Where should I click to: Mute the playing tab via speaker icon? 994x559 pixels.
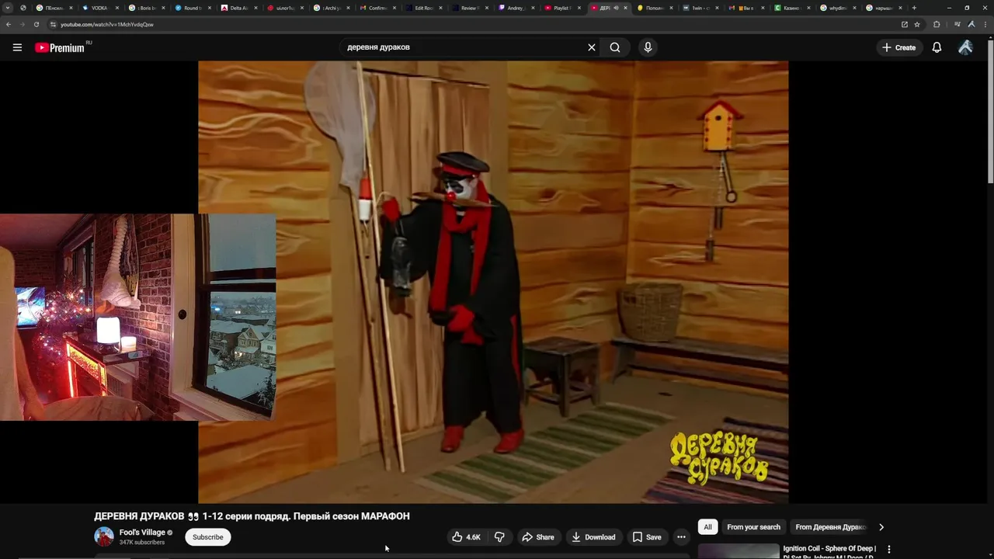point(616,8)
